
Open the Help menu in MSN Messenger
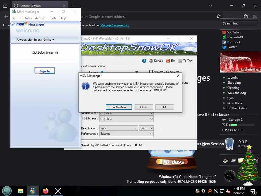coord(63,18)
